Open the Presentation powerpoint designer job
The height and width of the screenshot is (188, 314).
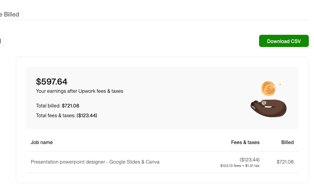pyautogui.click(x=95, y=162)
